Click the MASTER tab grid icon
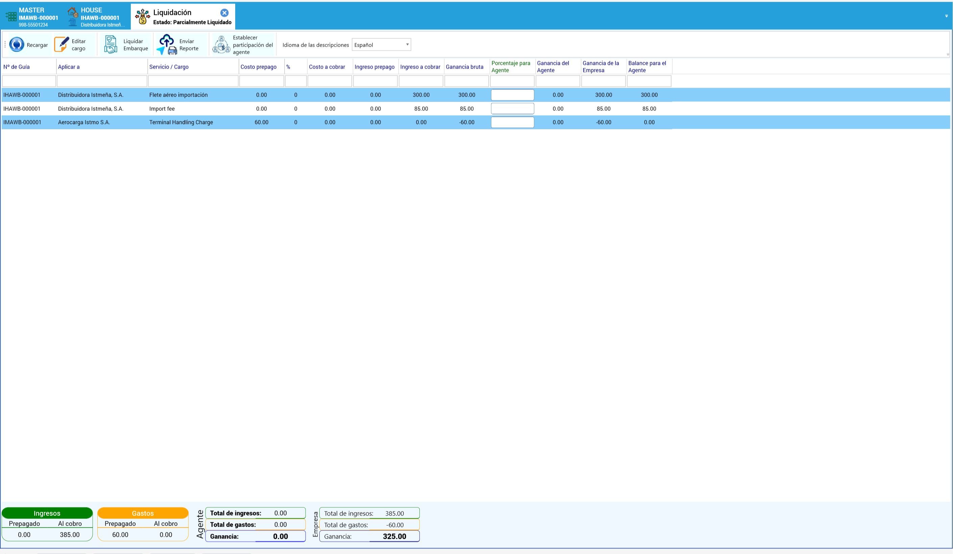953x554 pixels. (11, 16)
